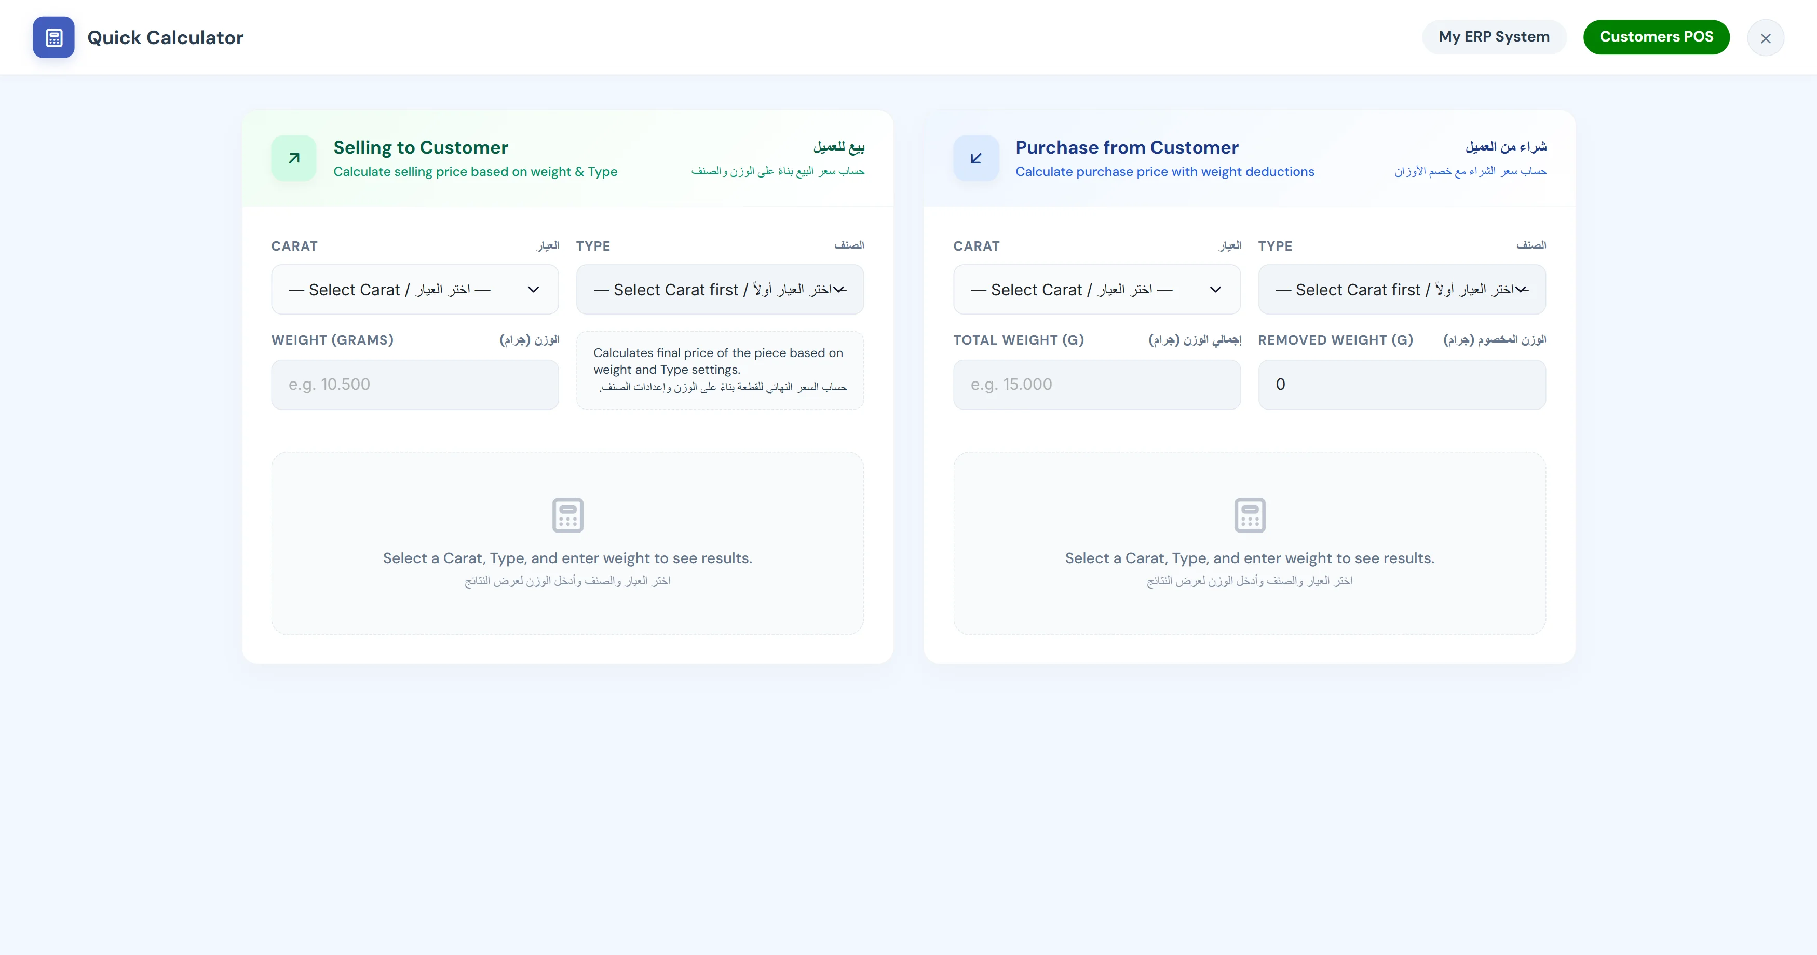This screenshot has width=1817, height=955.
Task: Open the Purchase Carat dropdown
Action: 1097,289
